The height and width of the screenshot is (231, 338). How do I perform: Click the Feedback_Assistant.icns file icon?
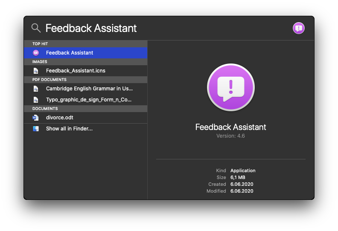36,71
